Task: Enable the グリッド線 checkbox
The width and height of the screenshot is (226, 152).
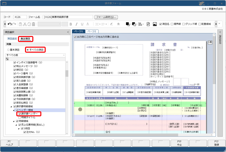Action: [x=183, y=24]
